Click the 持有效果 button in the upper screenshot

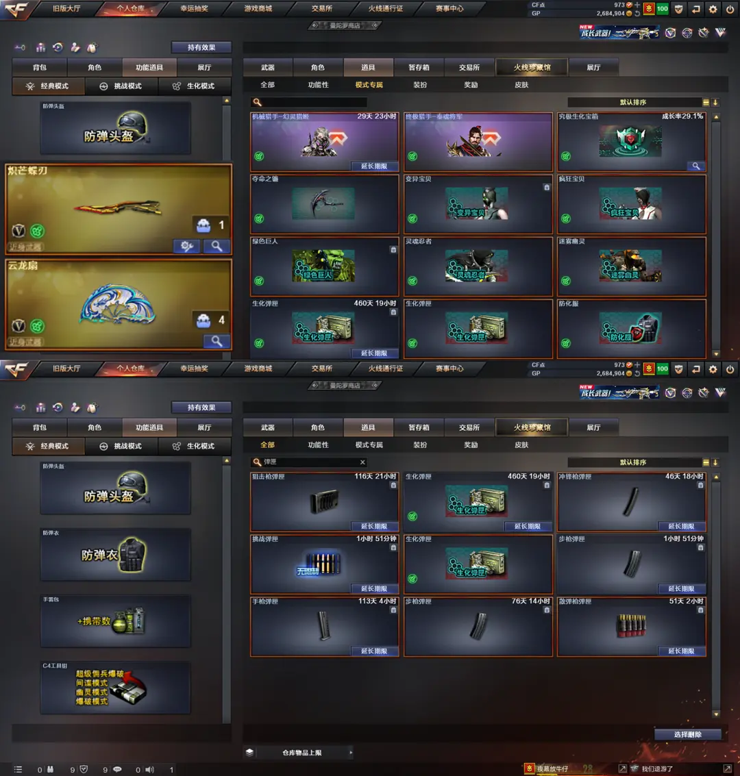tap(201, 47)
